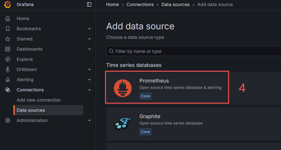The height and width of the screenshot is (150, 281).
Task: Select Data sources submenu item
Action: [x=48, y=110]
